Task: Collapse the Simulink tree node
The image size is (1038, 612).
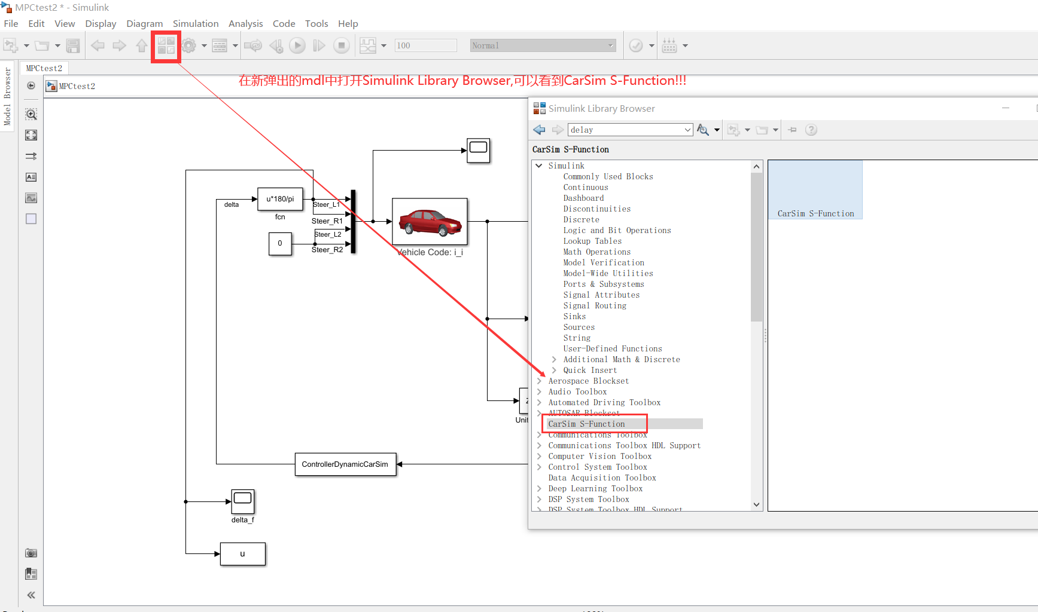Action: coord(538,166)
